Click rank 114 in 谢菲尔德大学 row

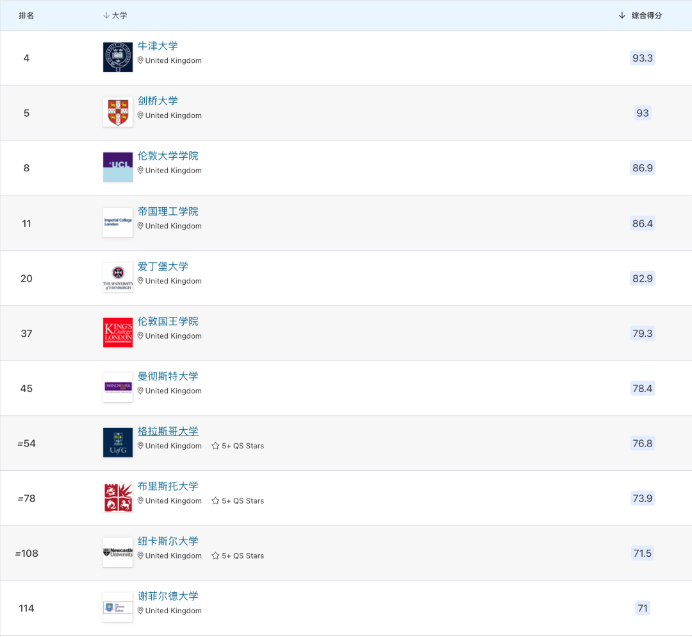(26, 608)
